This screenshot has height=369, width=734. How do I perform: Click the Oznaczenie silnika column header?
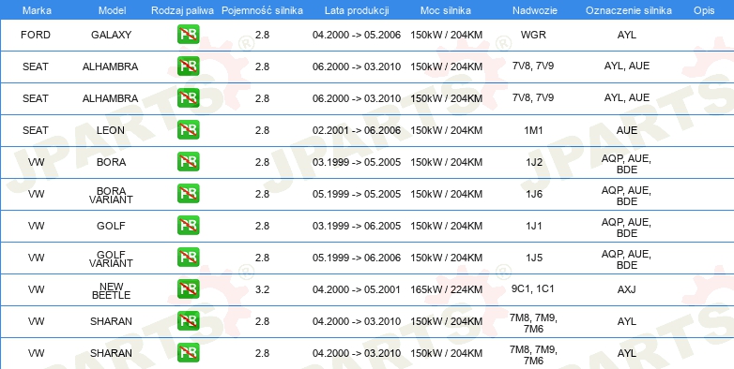629,10
